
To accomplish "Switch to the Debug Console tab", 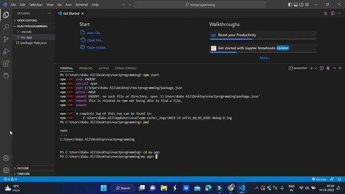I will pyautogui.click(x=126, y=68).
